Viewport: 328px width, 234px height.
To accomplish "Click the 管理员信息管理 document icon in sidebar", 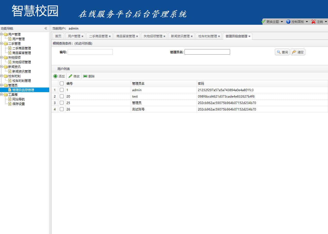I will (x=10, y=90).
